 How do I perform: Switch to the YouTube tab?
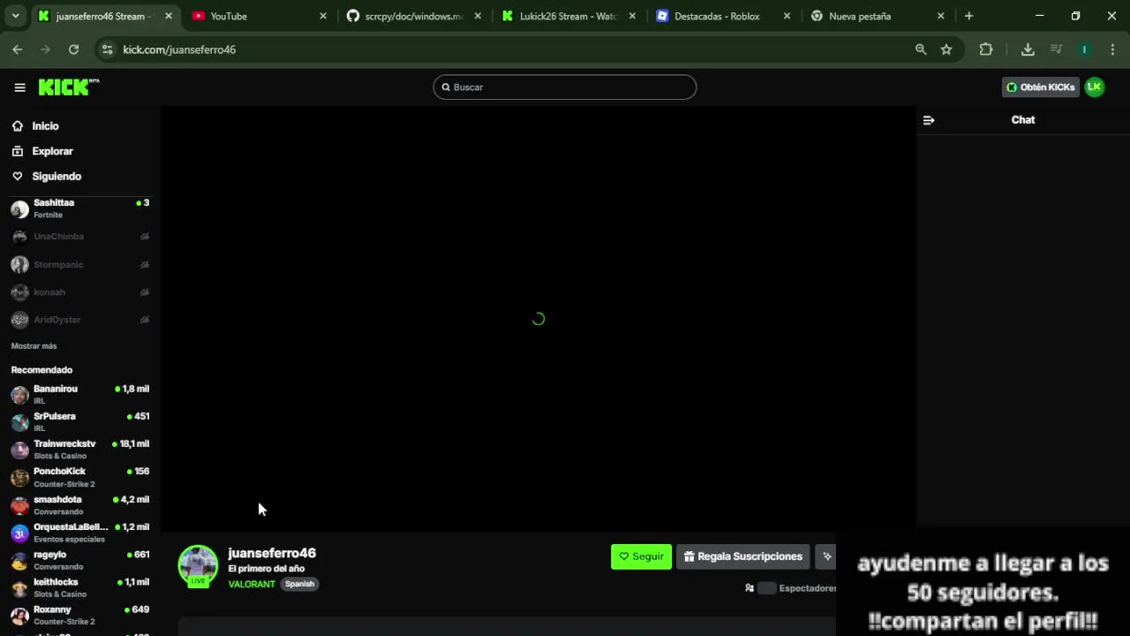(259, 16)
